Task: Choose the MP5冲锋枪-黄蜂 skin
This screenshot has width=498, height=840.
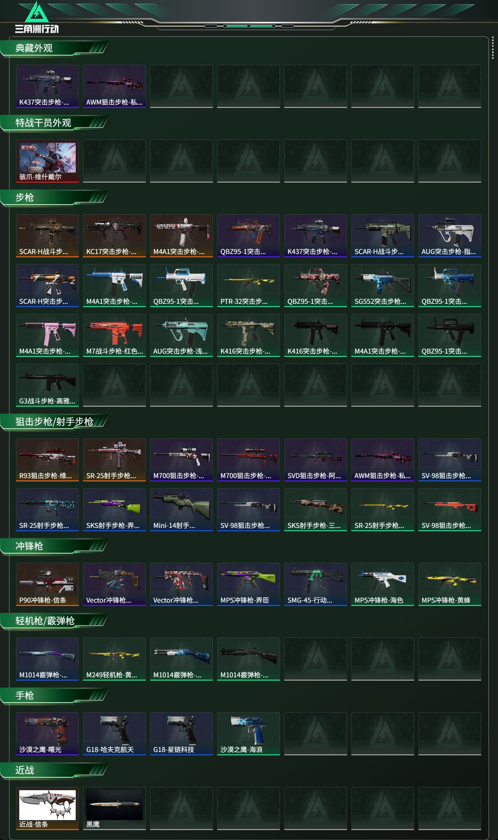Action: pos(450,584)
